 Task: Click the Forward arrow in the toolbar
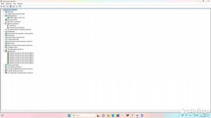click(4, 6)
